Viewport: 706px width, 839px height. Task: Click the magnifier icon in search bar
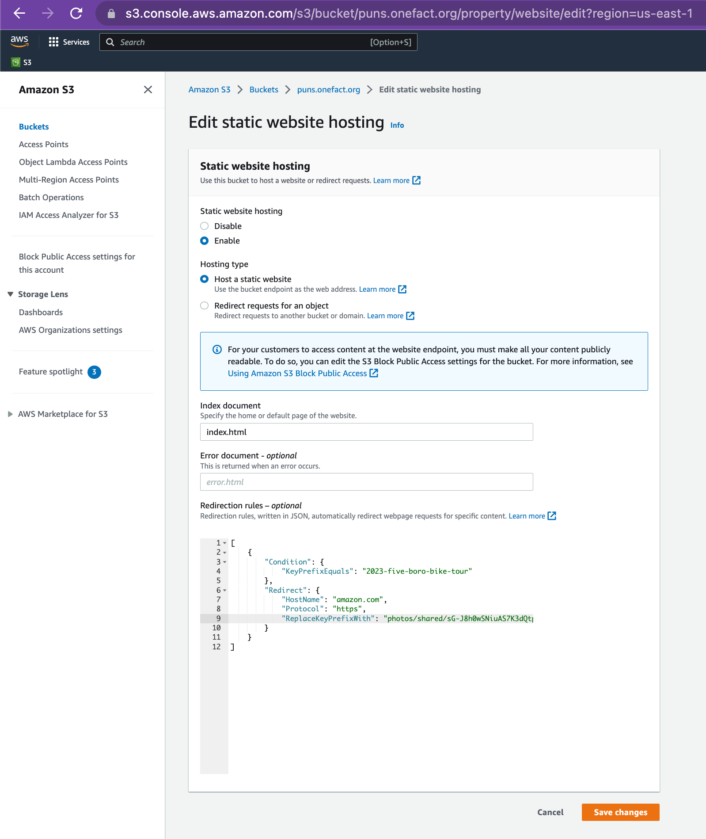[x=110, y=42]
